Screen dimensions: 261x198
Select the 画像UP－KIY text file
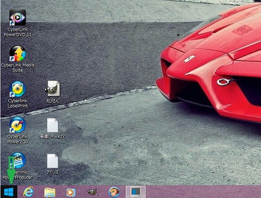coord(53,128)
